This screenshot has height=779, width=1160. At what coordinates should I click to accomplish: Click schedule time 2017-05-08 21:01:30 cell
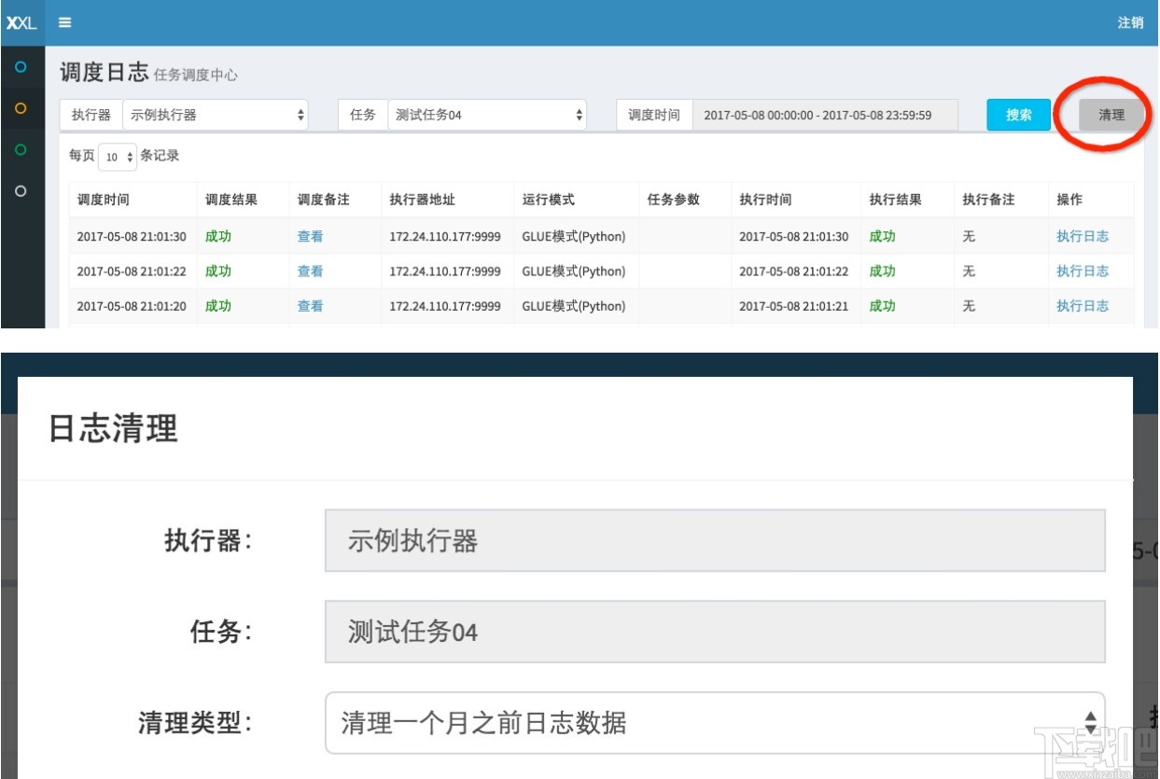pyautogui.click(x=132, y=236)
